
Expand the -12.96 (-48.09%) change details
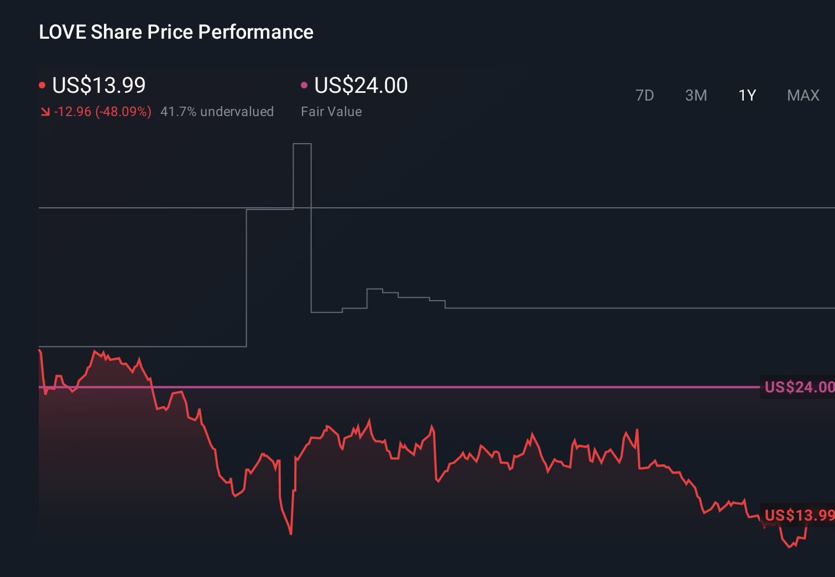point(103,112)
